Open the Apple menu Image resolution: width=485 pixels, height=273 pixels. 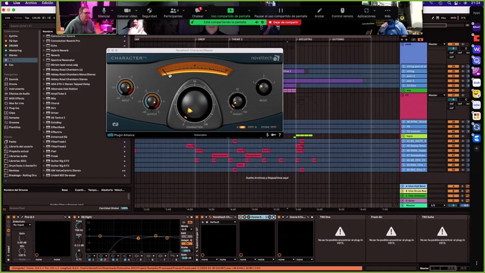click(x=7, y=3)
